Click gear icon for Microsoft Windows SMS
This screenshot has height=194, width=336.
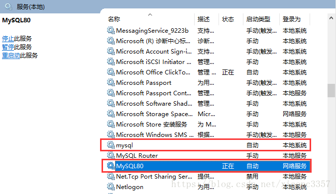[x=111, y=134]
